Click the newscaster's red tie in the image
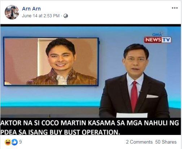Viewport: 182px width, 149px height. [134, 96]
